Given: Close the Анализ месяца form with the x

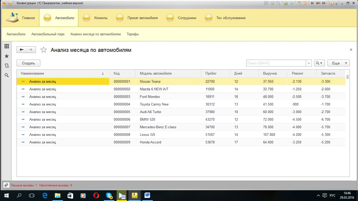Looking at the screenshot, I should point(351,49).
